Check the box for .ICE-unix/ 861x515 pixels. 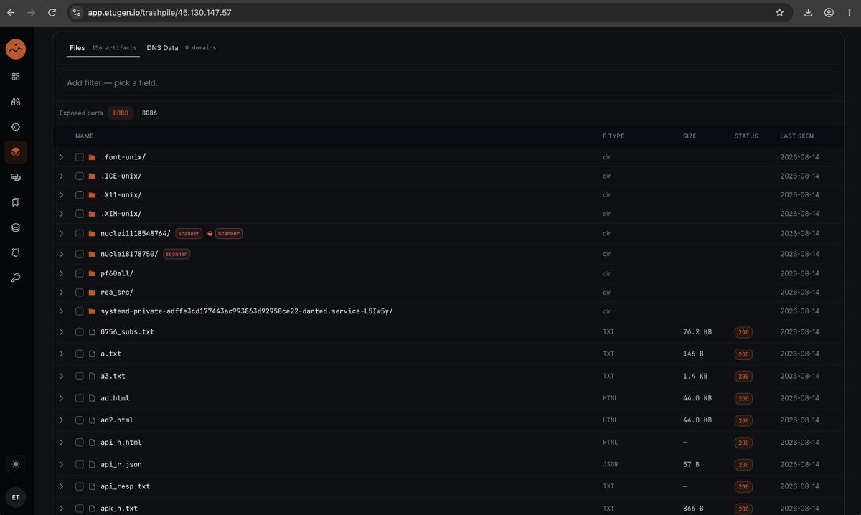80,176
